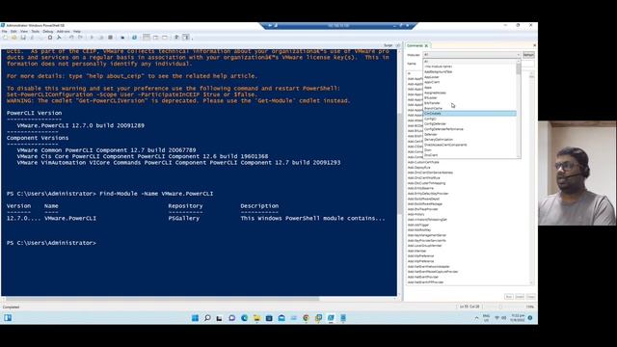This screenshot has height=347, width=617.
Task: Select Add-NetEventProvider in commands list
Action: click(x=423, y=277)
